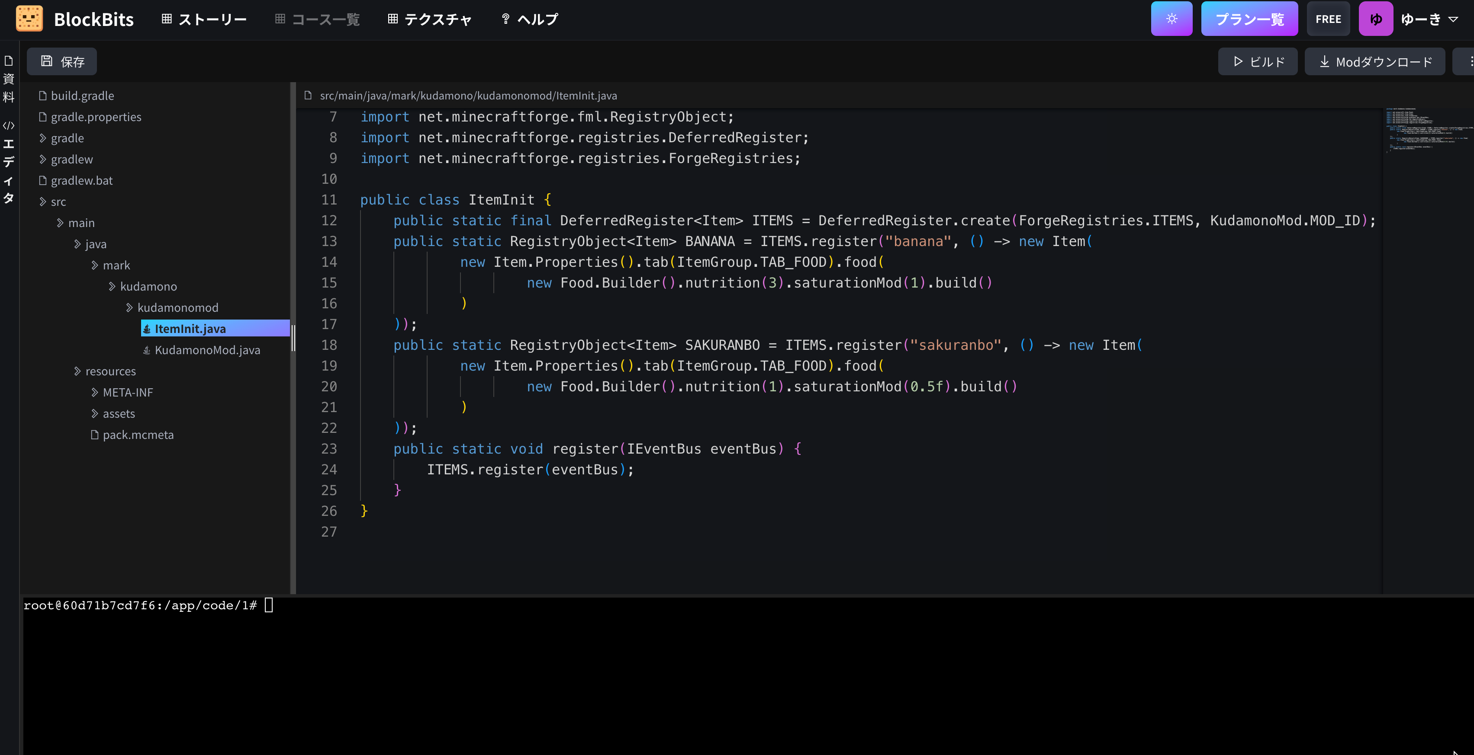Click grid icon beside ストーリー
The height and width of the screenshot is (755, 1474).
(x=167, y=19)
